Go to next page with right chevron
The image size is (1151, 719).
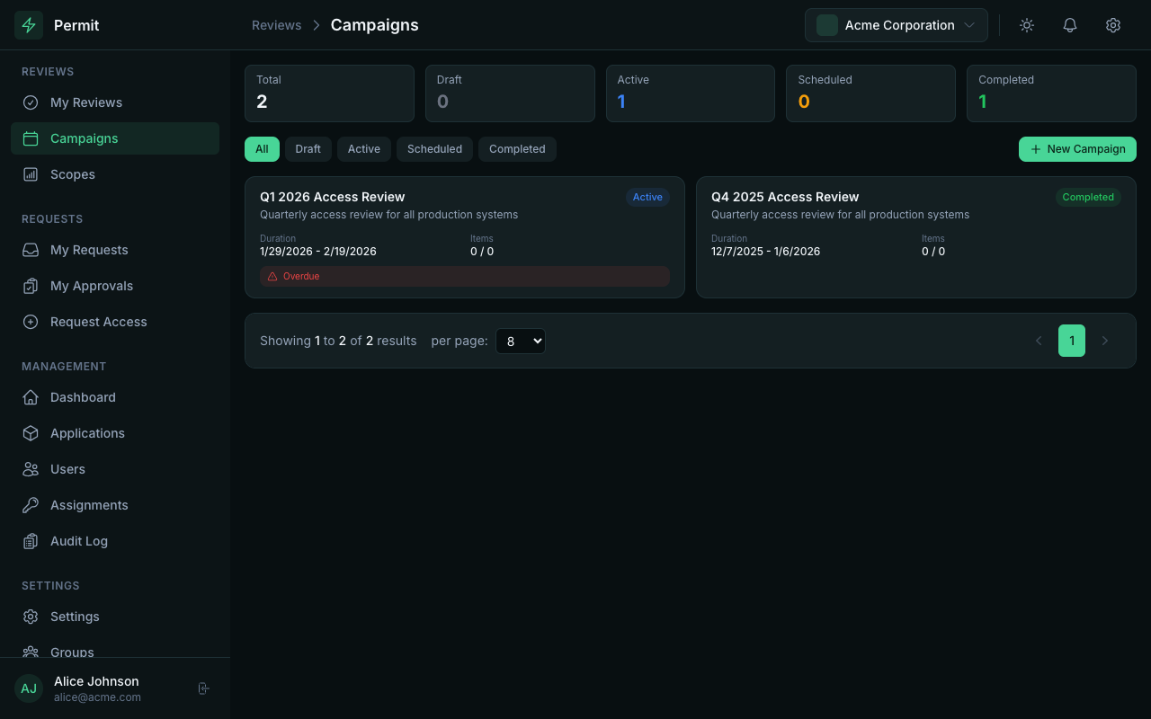coord(1105,341)
